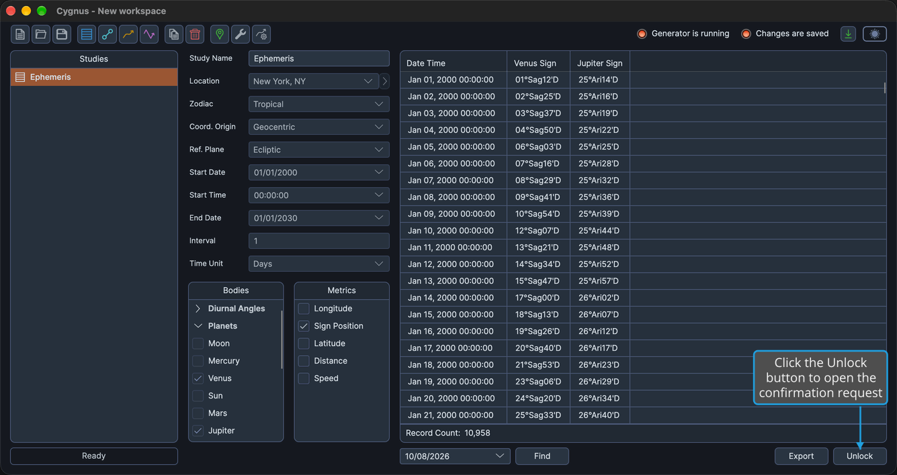Click the yellow trend arrow toolbar icon
This screenshot has width=897, height=475.
point(128,34)
